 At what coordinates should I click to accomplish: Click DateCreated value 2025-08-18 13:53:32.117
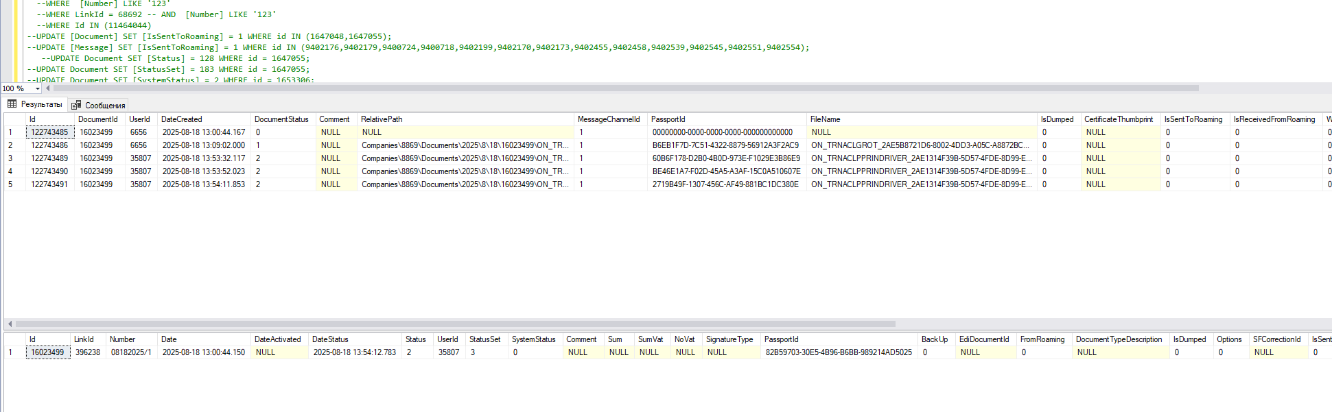coord(204,158)
